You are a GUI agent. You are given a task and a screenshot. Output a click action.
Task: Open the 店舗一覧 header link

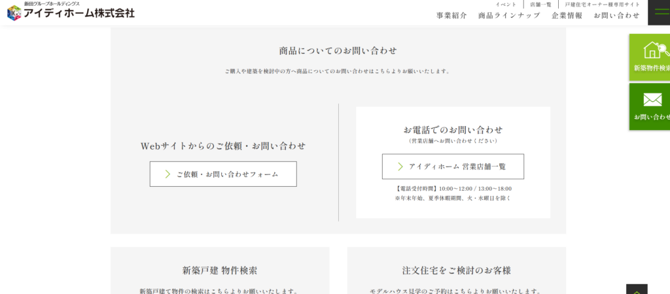point(540,5)
